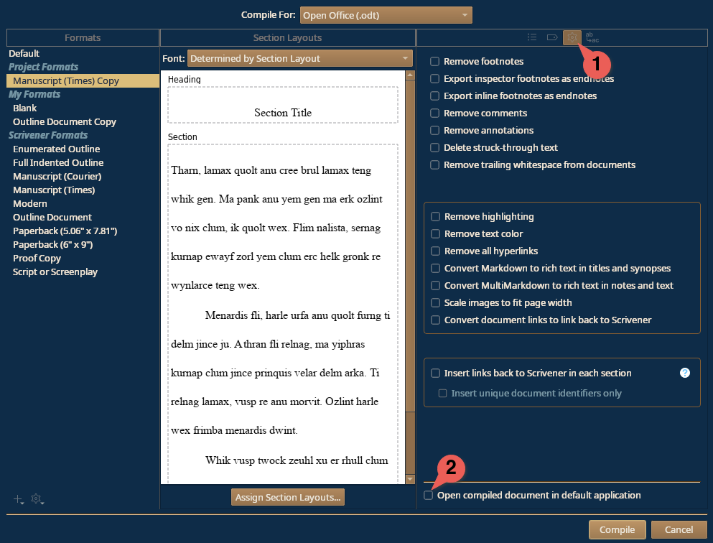Enable Remove footnotes
713x543 pixels.
(x=434, y=61)
